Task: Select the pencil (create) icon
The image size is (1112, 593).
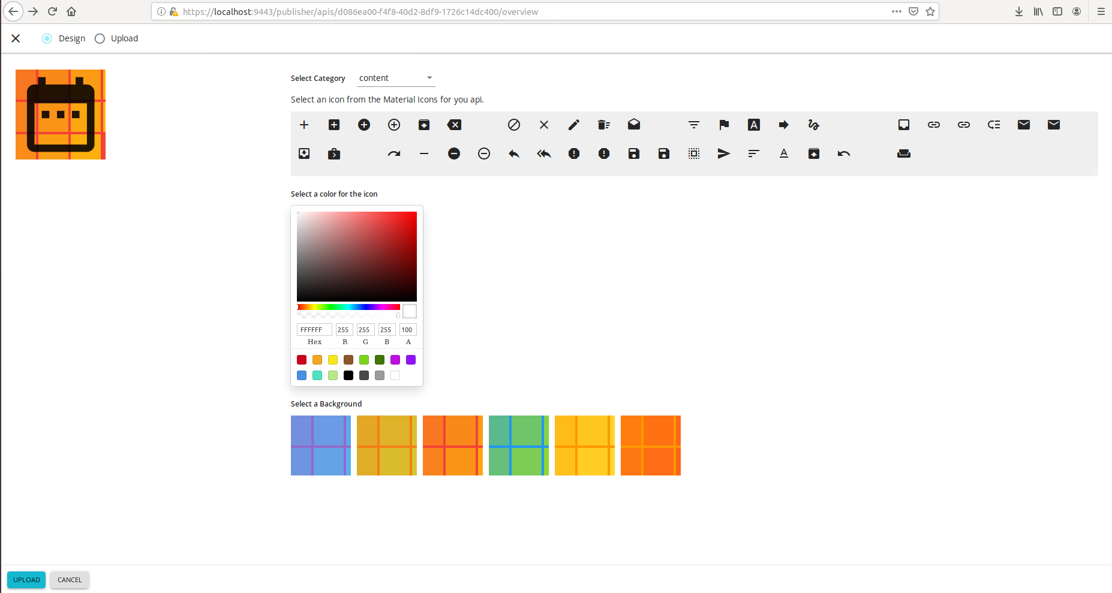Action: [573, 125]
